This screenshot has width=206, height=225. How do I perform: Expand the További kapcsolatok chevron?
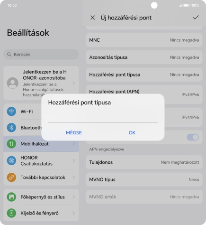pos(74,178)
